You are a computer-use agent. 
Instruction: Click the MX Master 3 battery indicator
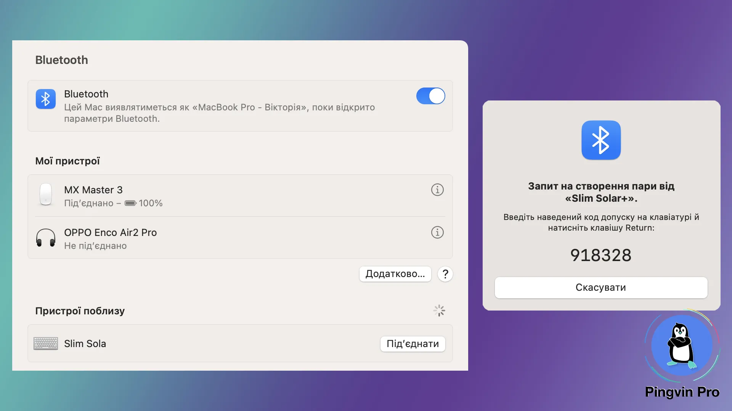point(130,203)
